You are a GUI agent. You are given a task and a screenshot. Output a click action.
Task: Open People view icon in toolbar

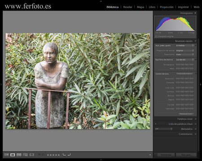pos(32,155)
